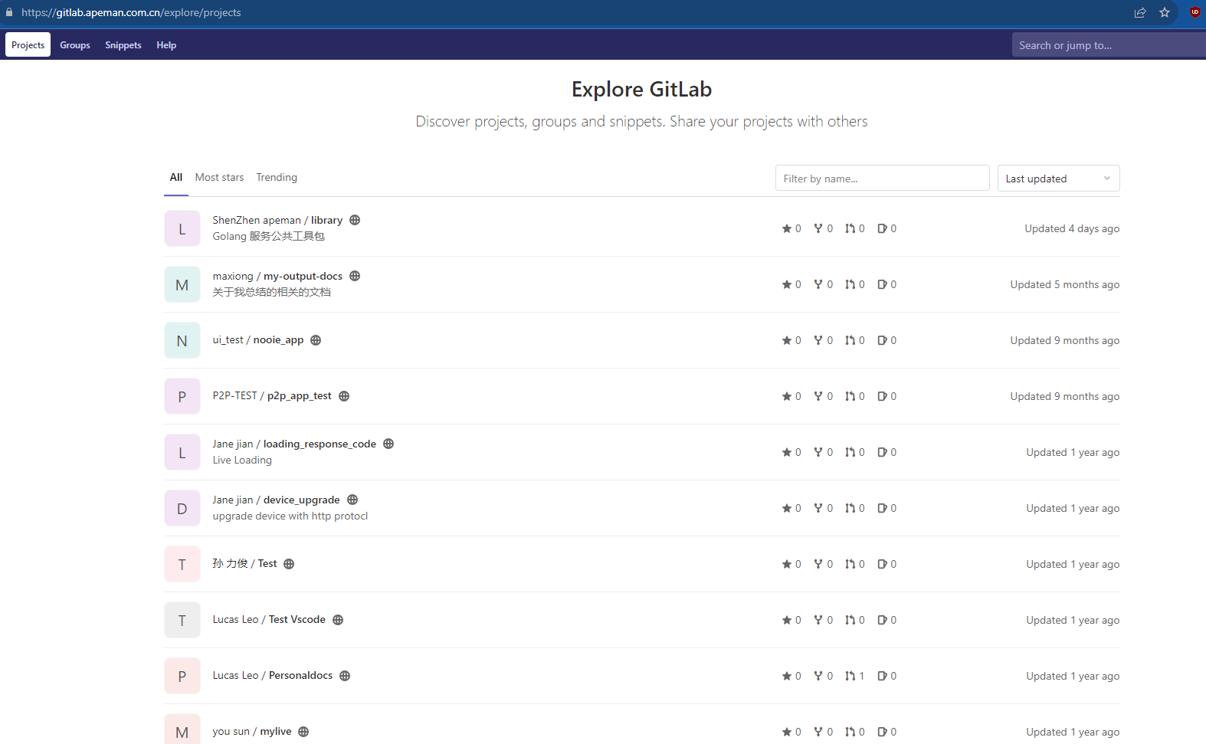Viewport: 1206px width, 744px height.
Task: Click the star icon in the library row
Action: pyautogui.click(x=786, y=228)
